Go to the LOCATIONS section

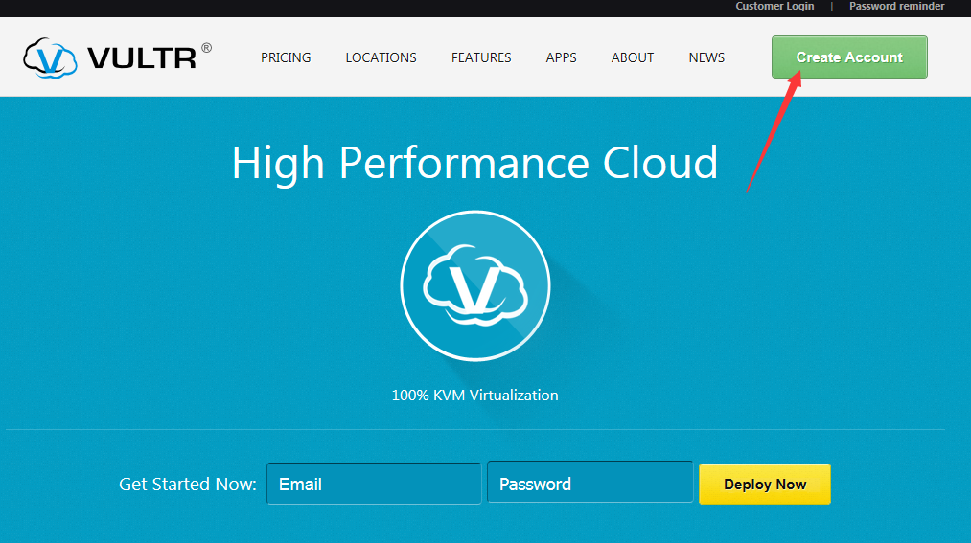coord(381,57)
